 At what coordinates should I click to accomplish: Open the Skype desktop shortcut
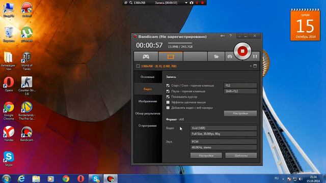click(x=9, y=159)
